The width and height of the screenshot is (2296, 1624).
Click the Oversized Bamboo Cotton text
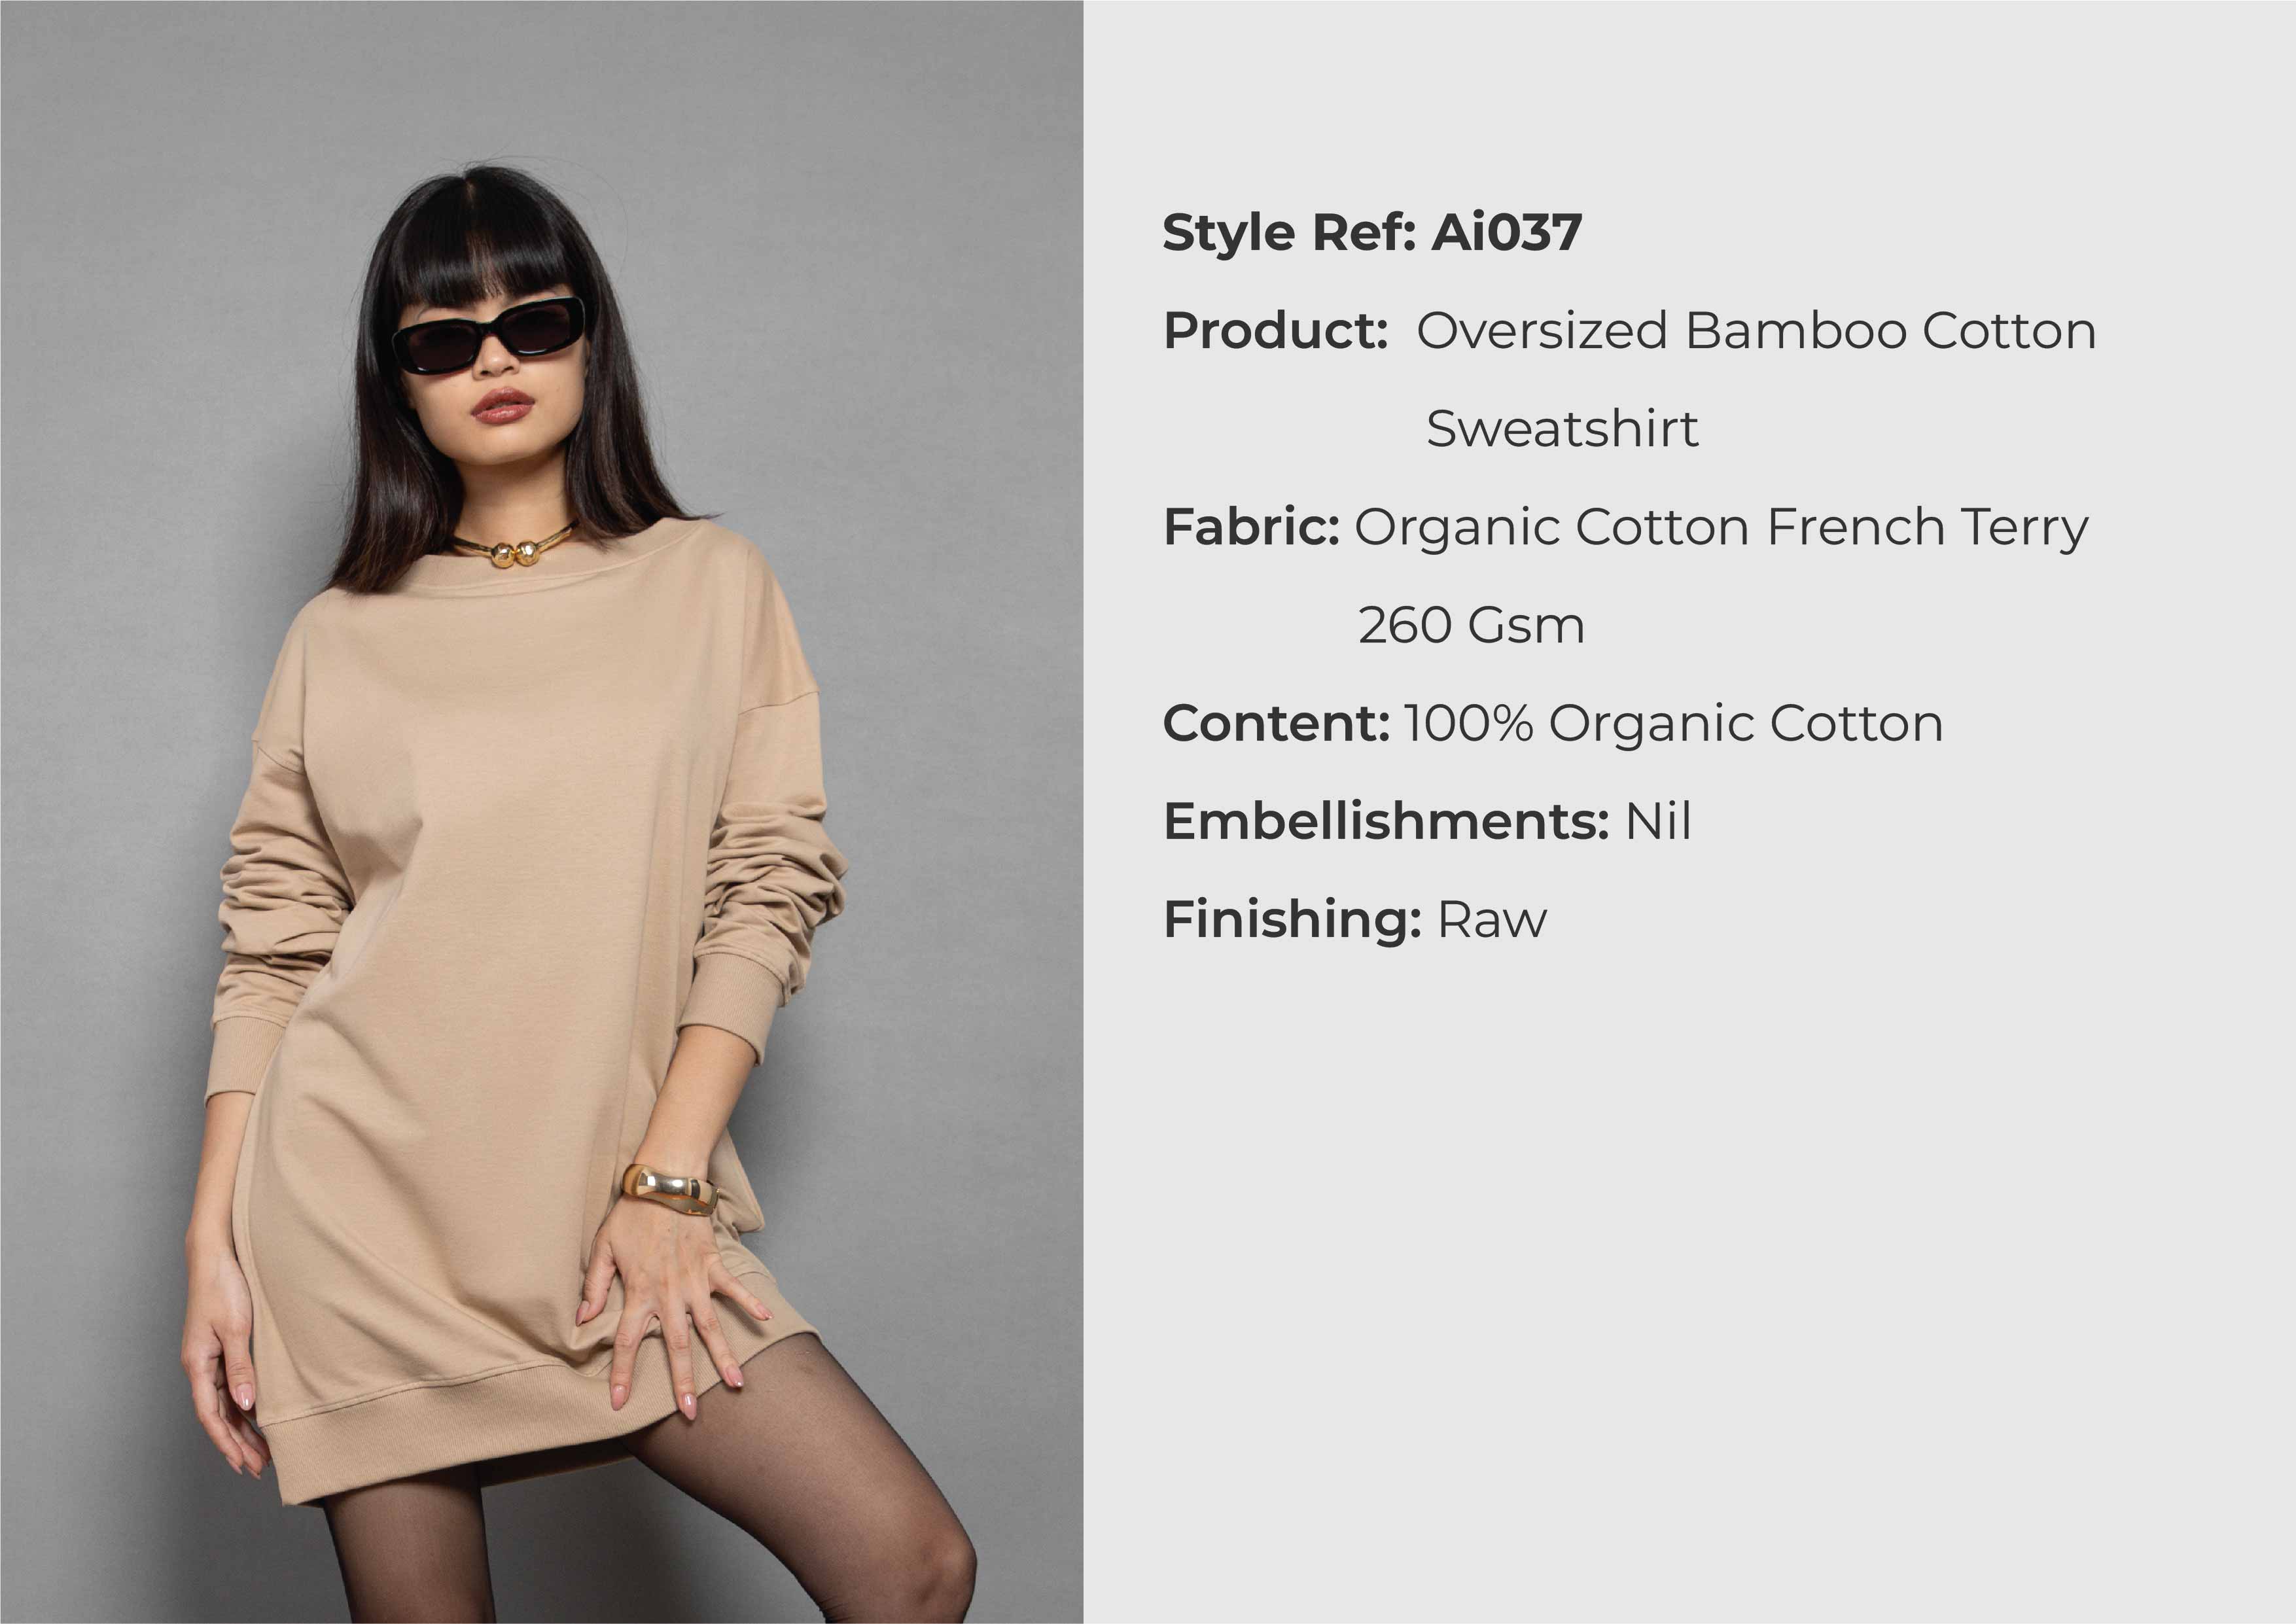[1756, 331]
